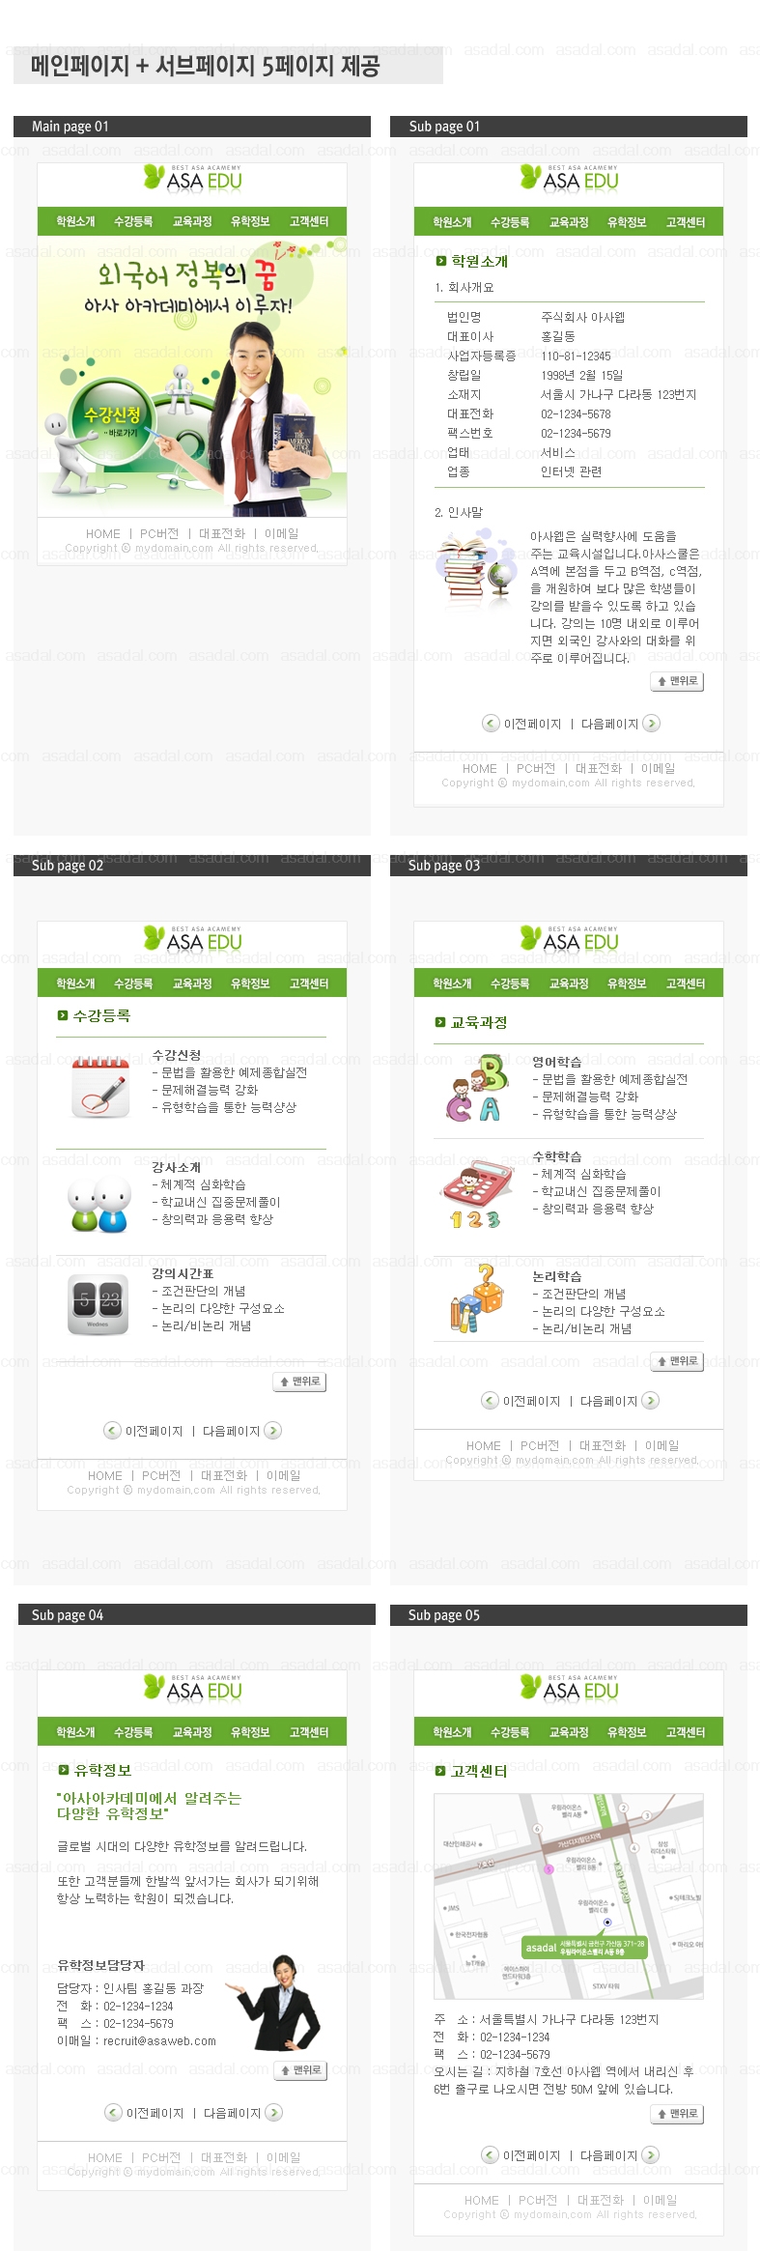Click the green 수강신청 circle on Main page 01

112,421
